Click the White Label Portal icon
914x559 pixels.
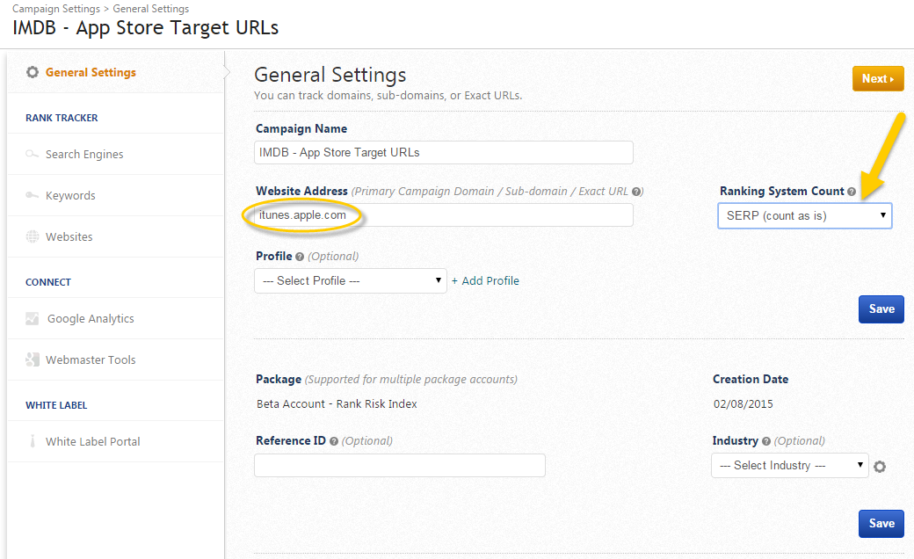(33, 441)
